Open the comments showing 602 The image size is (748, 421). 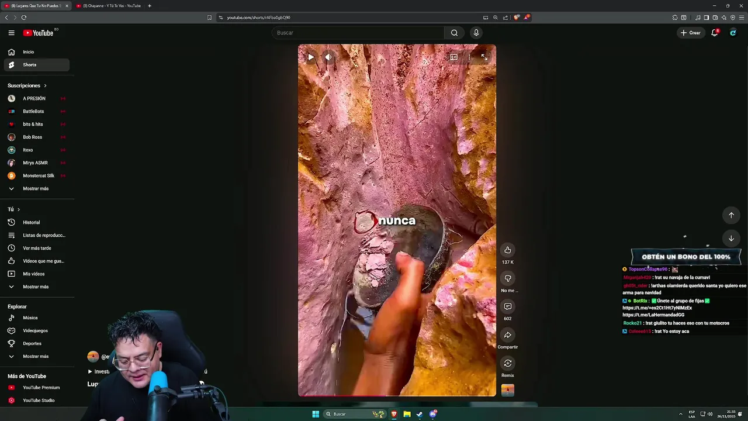coord(508,306)
